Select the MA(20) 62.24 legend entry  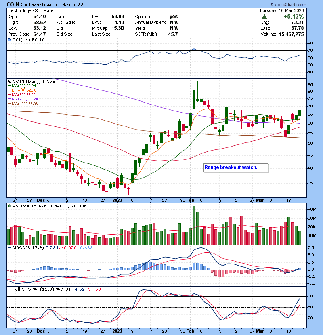point(22,86)
